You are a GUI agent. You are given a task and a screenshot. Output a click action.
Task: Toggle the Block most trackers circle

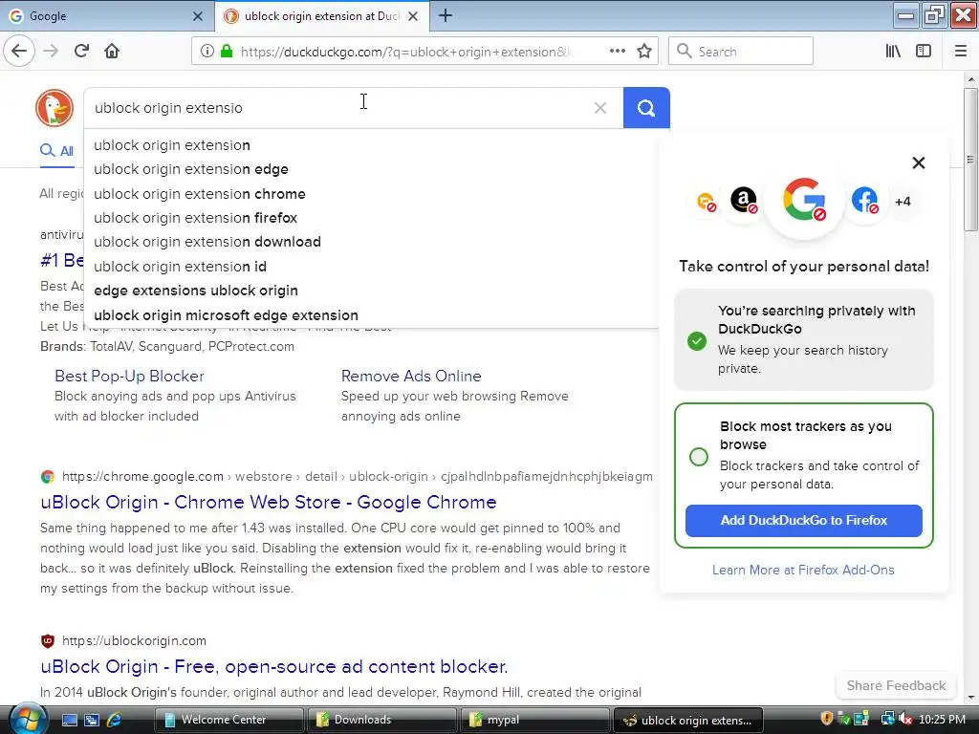699,457
